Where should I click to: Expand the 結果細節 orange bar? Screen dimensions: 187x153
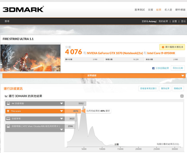(183, 75)
